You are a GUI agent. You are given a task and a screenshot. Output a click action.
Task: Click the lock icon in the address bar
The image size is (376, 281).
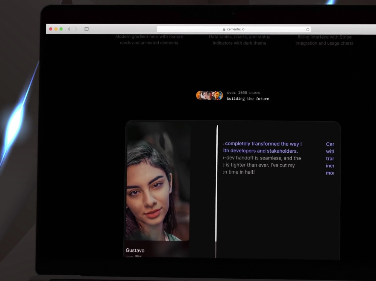click(x=224, y=29)
